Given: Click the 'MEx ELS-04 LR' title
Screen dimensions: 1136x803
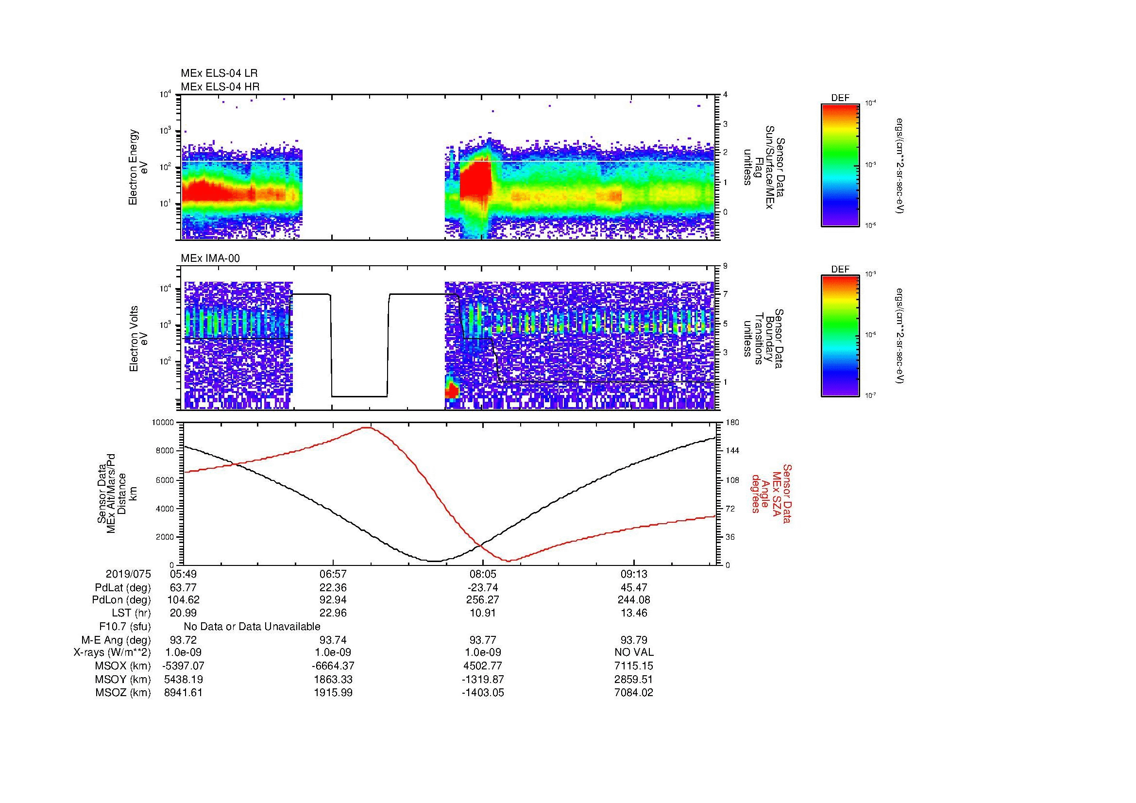Looking at the screenshot, I should coord(219,73).
